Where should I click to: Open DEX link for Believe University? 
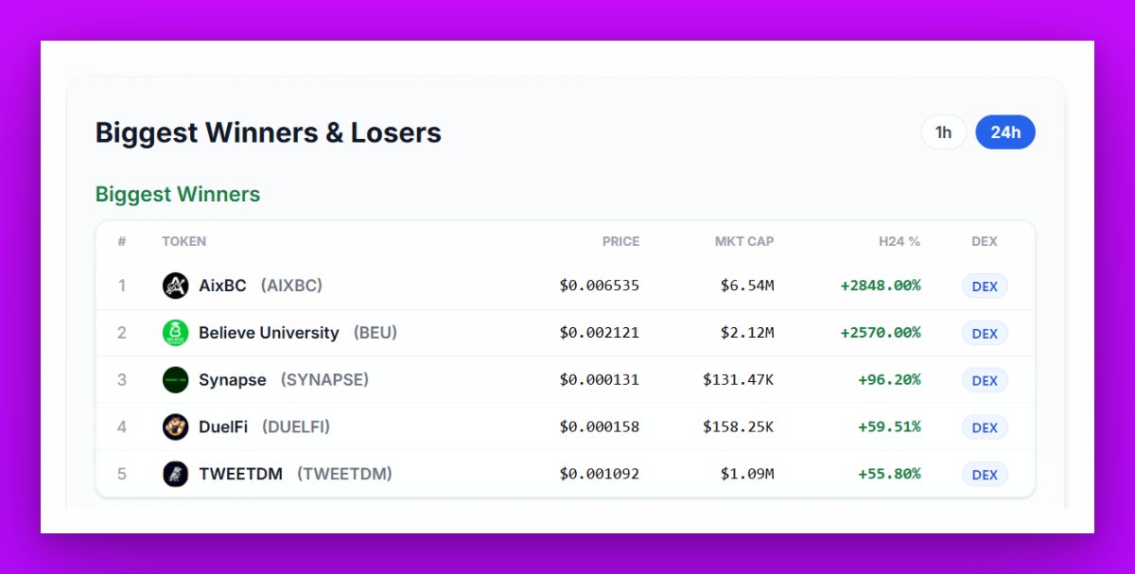pos(985,333)
